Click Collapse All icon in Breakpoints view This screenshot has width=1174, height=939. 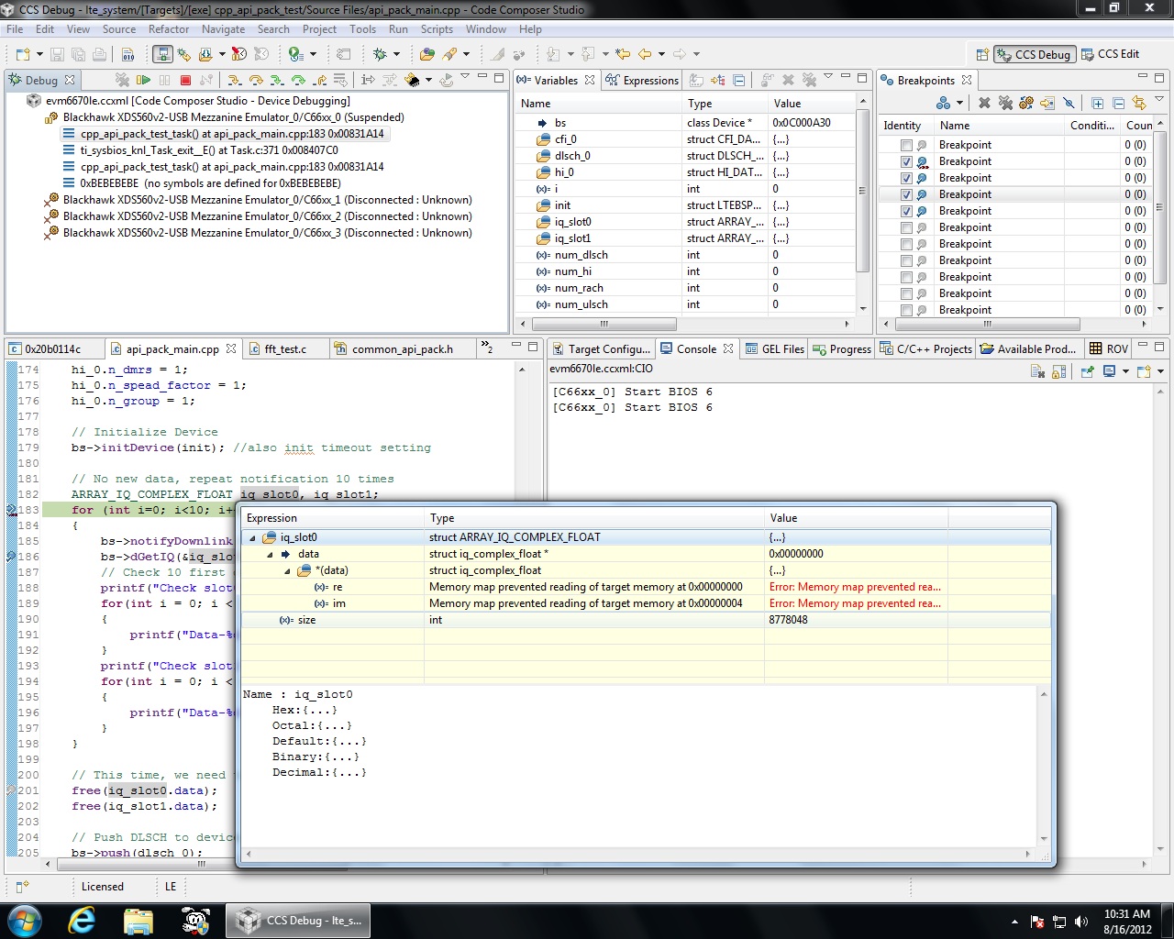1118,103
